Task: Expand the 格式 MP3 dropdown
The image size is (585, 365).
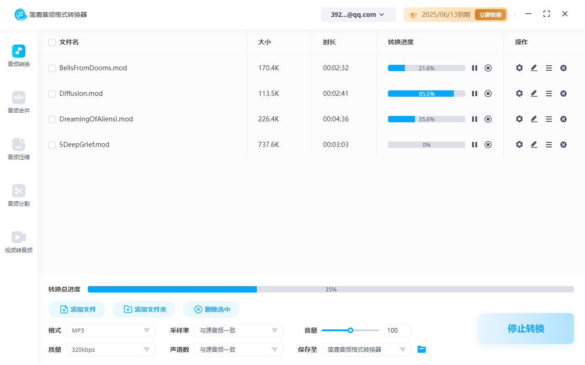Action: click(111, 330)
